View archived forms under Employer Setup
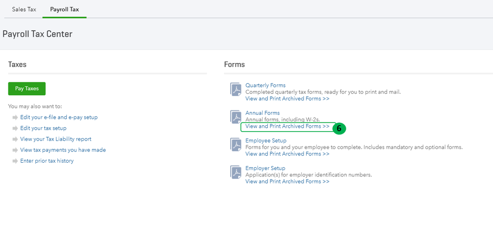 pyautogui.click(x=288, y=181)
